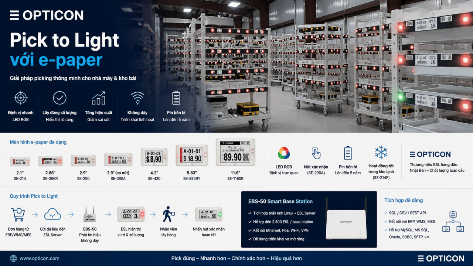Screen dimensions: 473x266
Task: Click the checkmark beside Kết nối Ethernet, PoE
Action: [250, 230]
